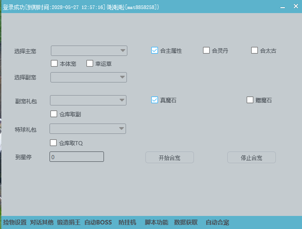The height and width of the screenshot is (229, 302).
Task: Tick the 赠魔石 checkbox
Action: pyautogui.click(x=250, y=100)
